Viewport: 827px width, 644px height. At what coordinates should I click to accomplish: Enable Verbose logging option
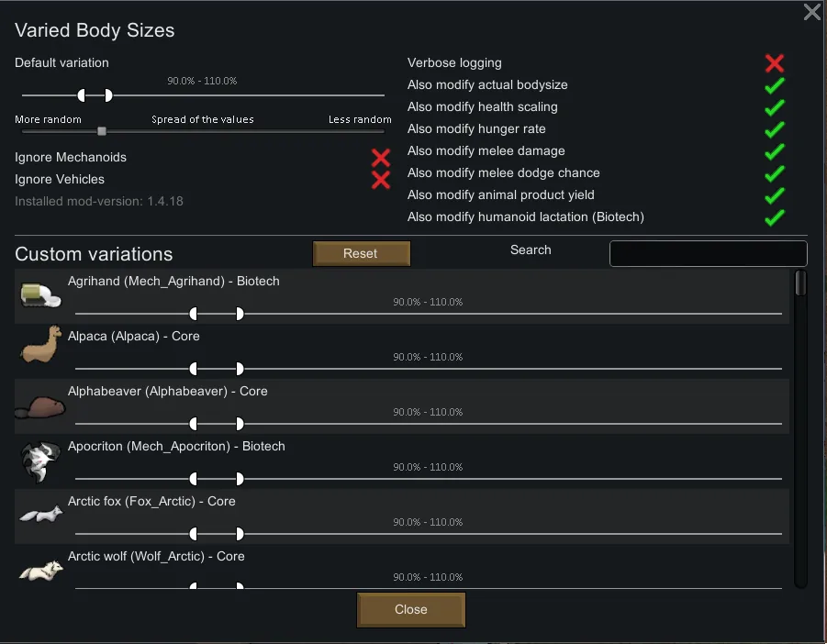coord(775,63)
